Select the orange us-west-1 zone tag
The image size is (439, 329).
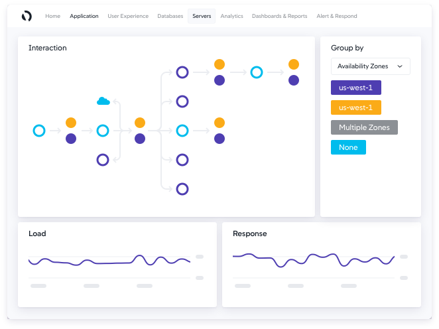[x=356, y=107]
